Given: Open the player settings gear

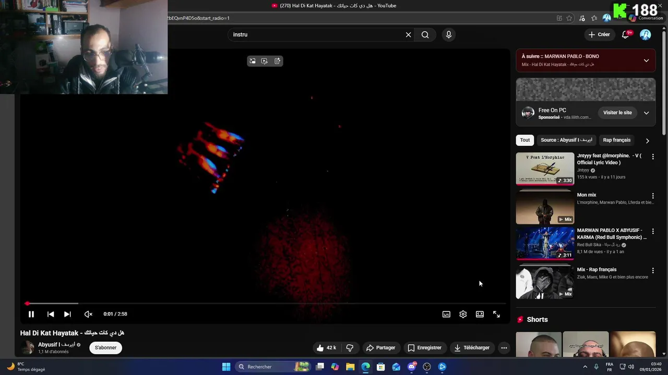Looking at the screenshot, I should click(463, 314).
